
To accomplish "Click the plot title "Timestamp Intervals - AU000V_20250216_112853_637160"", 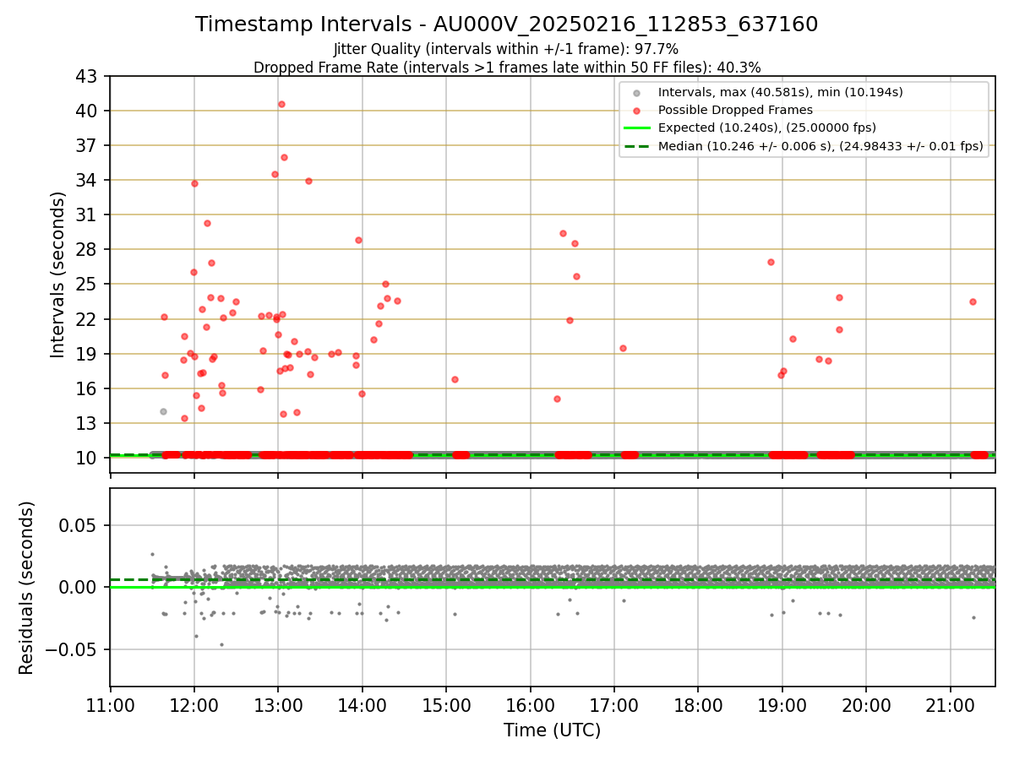I will (506, 24).
